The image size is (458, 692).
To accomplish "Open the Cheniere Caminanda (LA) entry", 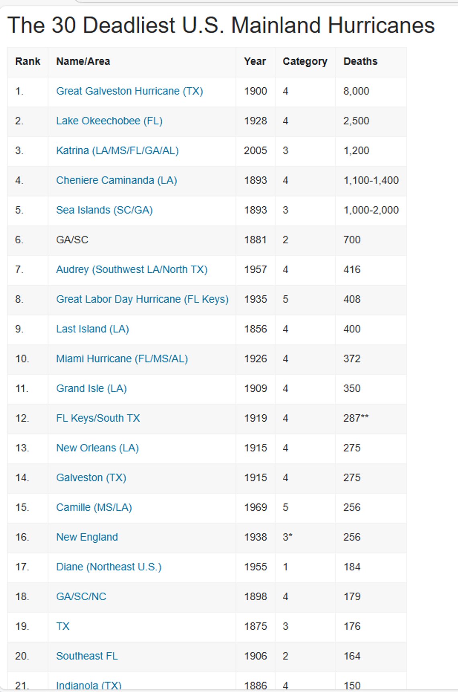I will tap(117, 181).
